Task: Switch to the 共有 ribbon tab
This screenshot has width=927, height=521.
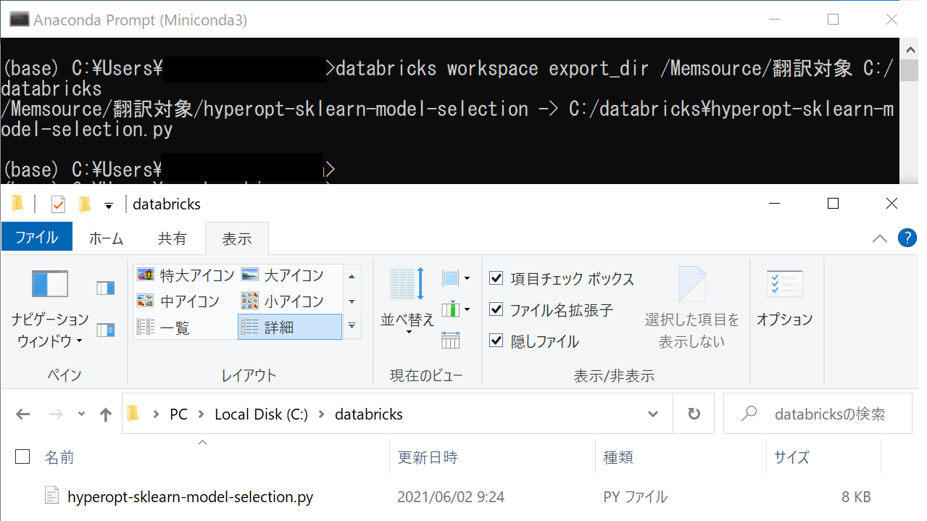Action: click(172, 238)
